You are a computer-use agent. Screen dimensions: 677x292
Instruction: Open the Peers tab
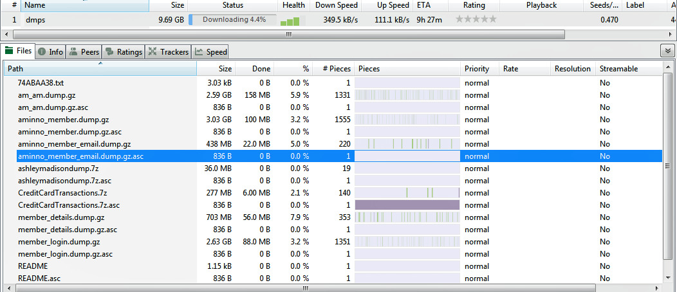[84, 51]
